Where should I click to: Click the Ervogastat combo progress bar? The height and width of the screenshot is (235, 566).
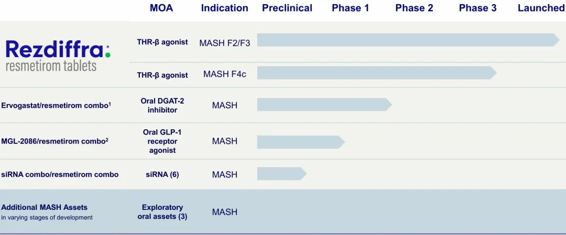pos(324,105)
